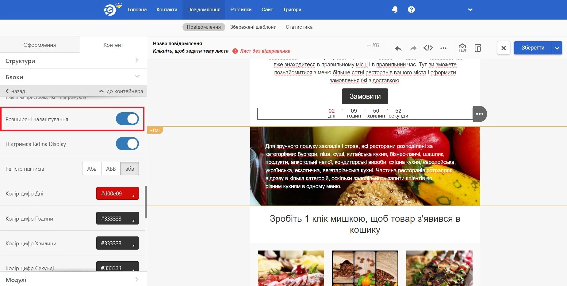Open the Колір цифр Хвилини color picker

[x=117, y=243]
